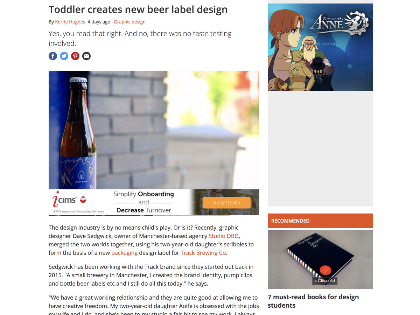This screenshot has width=420, height=315.
Task: Open the Forgotton Anne game ad
Action: click(x=320, y=47)
